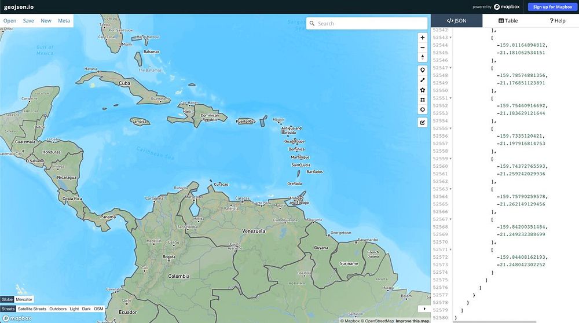Open the Save menu

pos(28,21)
